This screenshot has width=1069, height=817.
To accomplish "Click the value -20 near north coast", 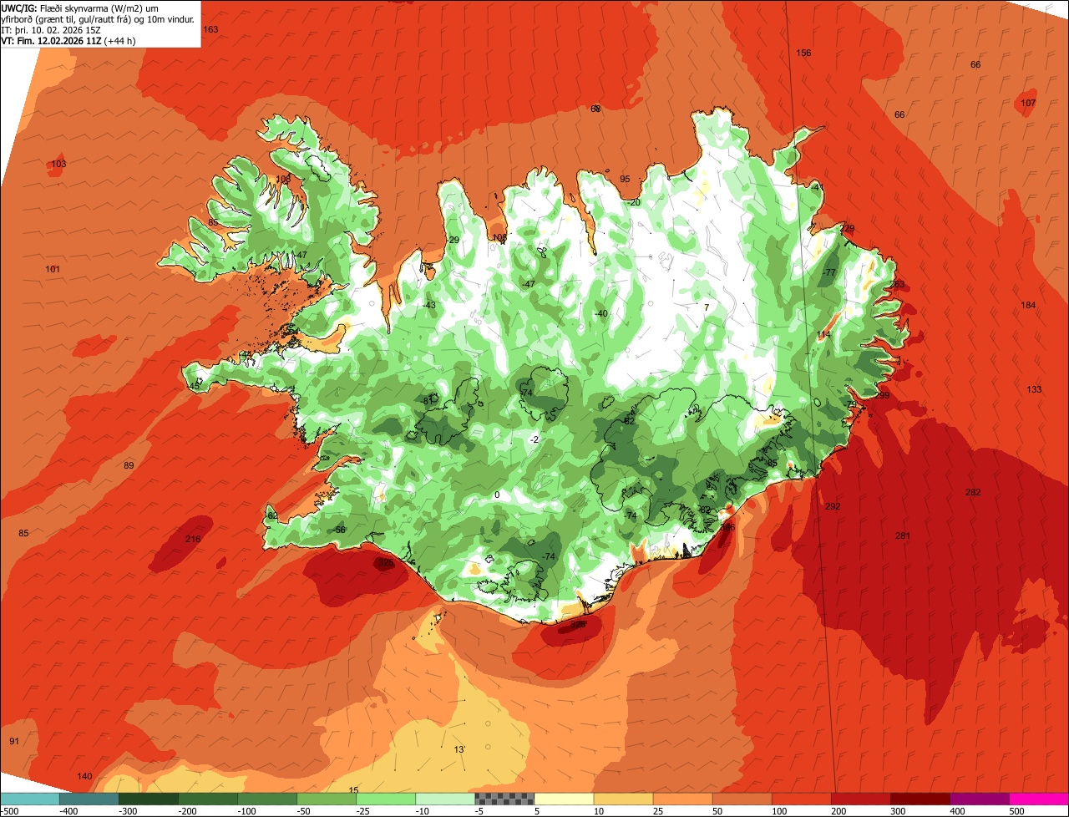I will (x=633, y=202).
